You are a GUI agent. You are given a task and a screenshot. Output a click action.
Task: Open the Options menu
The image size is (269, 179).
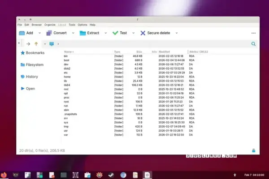click(82, 25)
